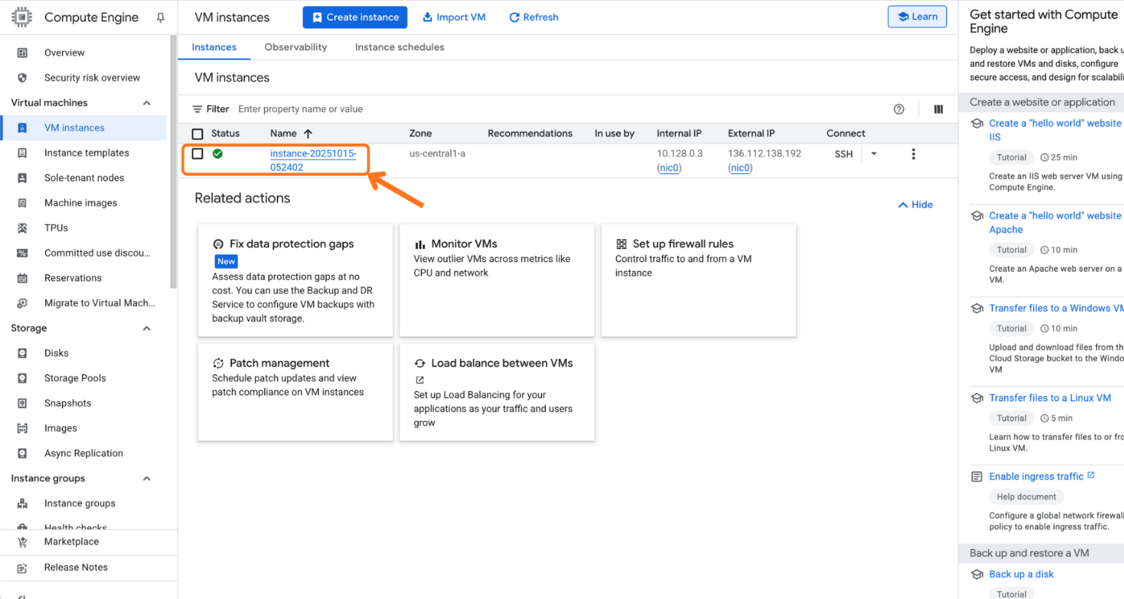Select VM instances in the sidebar
The height and width of the screenshot is (599, 1124).
tap(83, 128)
